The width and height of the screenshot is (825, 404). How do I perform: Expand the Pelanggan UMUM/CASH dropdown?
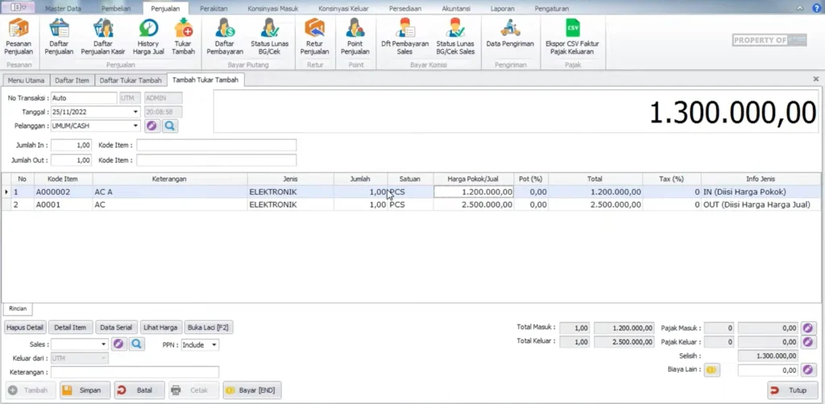(x=135, y=126)
